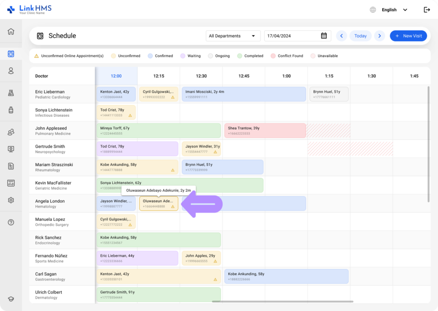Select doctor John Appleseed row
The image size is (438, 311).
coord(62,131)
